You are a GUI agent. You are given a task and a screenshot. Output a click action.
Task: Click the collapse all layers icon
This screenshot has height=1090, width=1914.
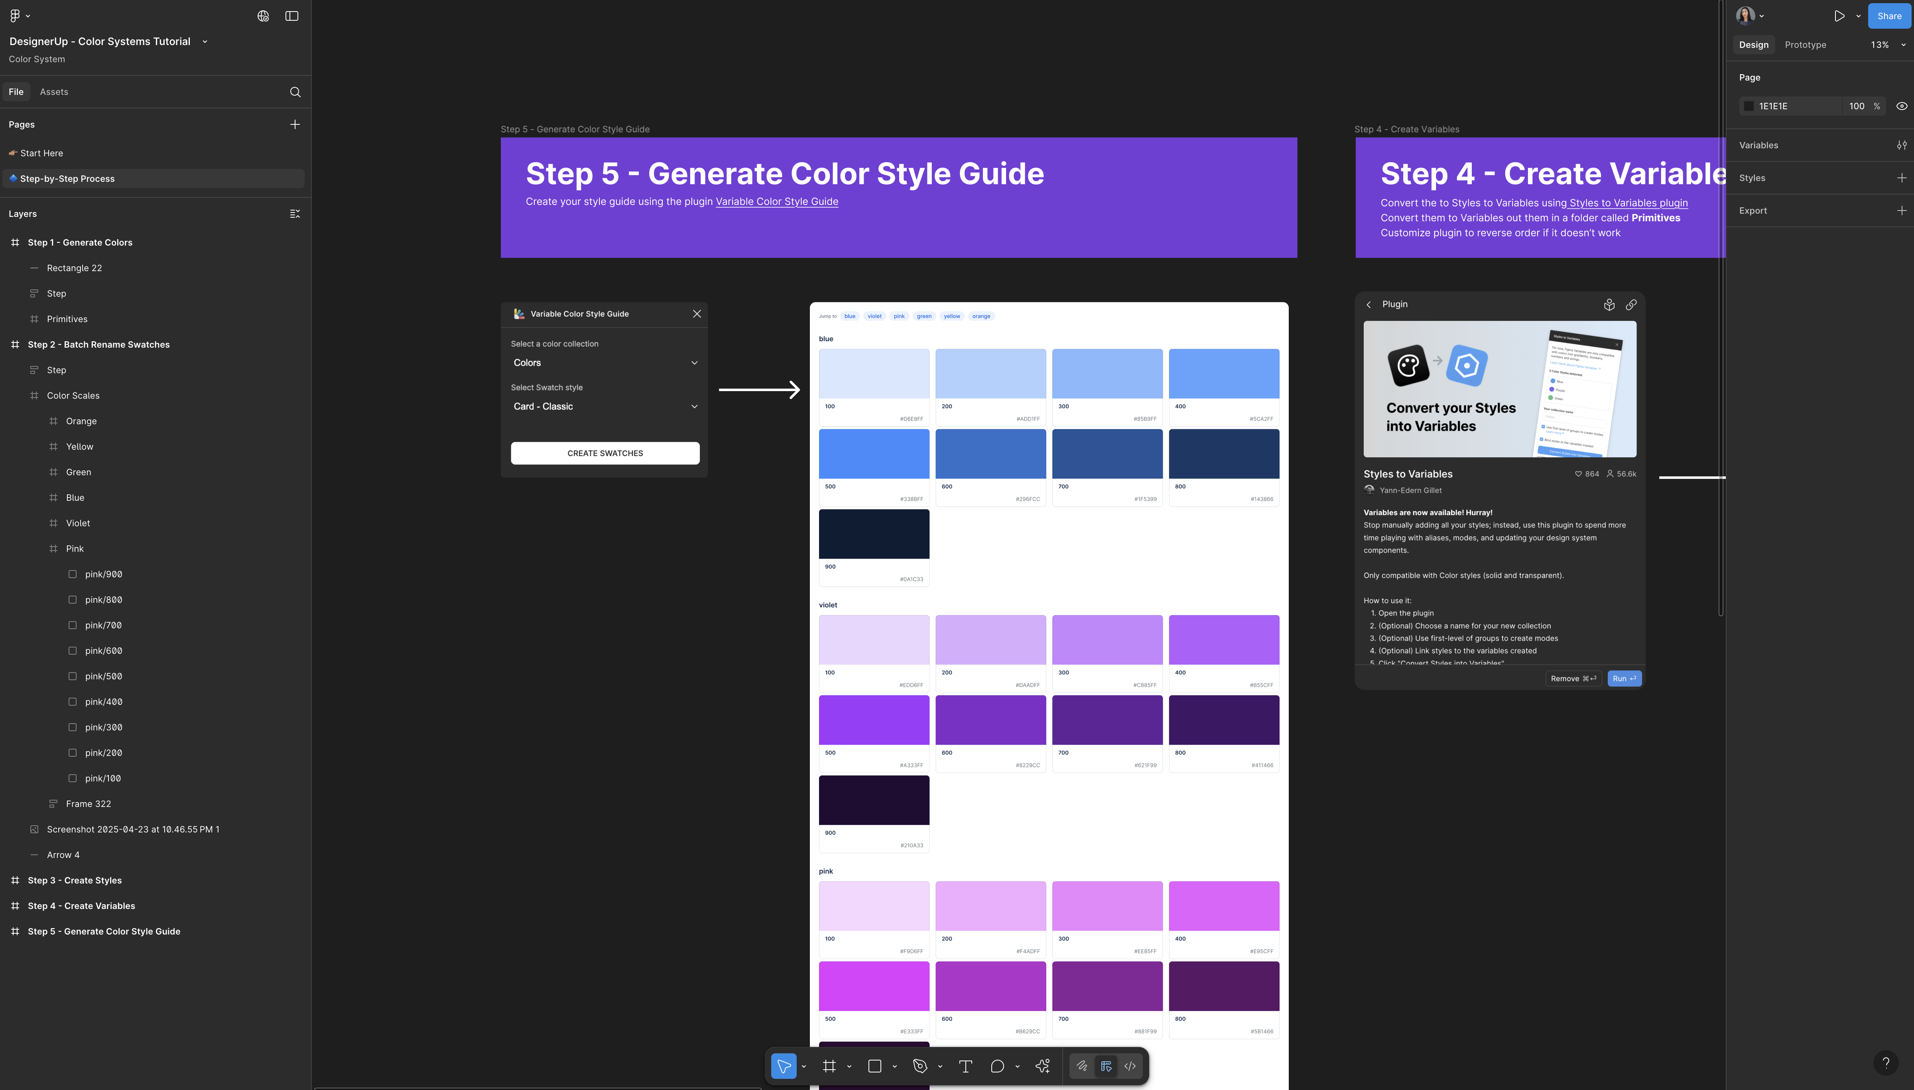point(295,214)
